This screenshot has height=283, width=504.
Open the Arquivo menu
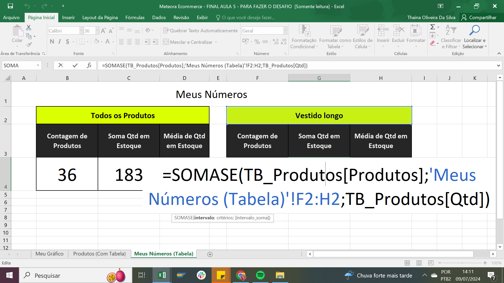click(11, 17)
